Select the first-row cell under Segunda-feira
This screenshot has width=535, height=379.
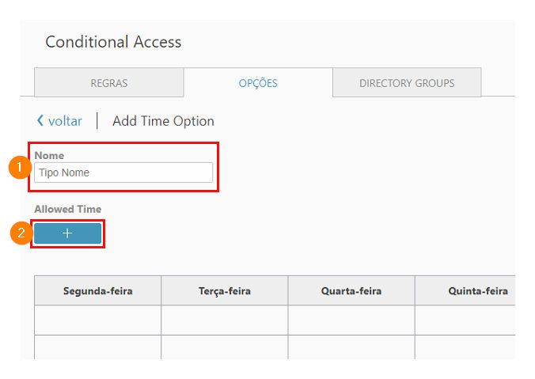tap(97, 320)
